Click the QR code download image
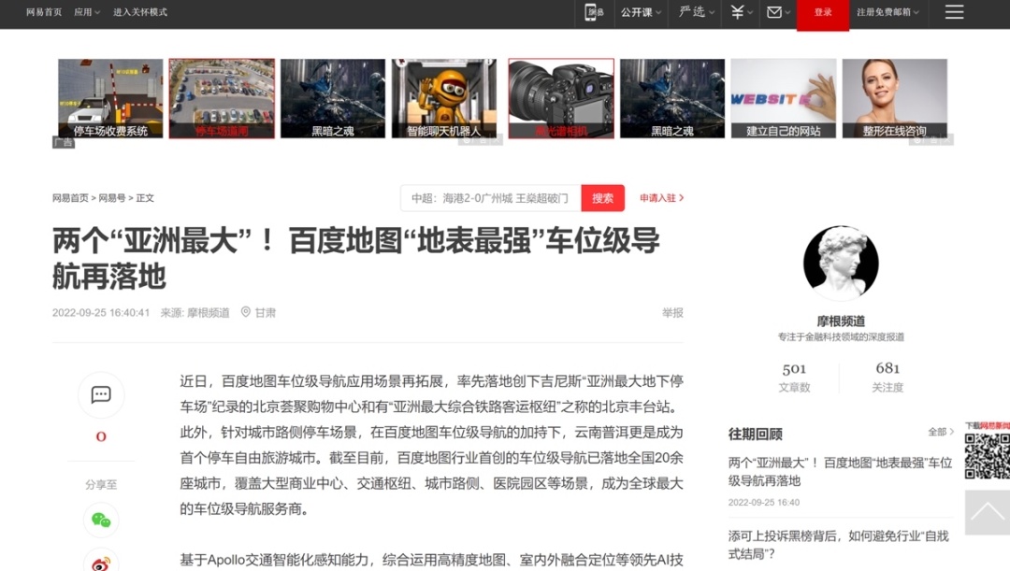 [987, 456]
